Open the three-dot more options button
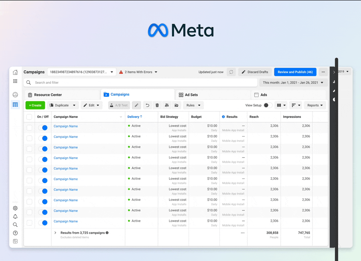361x261 pixels. [323, 72]
